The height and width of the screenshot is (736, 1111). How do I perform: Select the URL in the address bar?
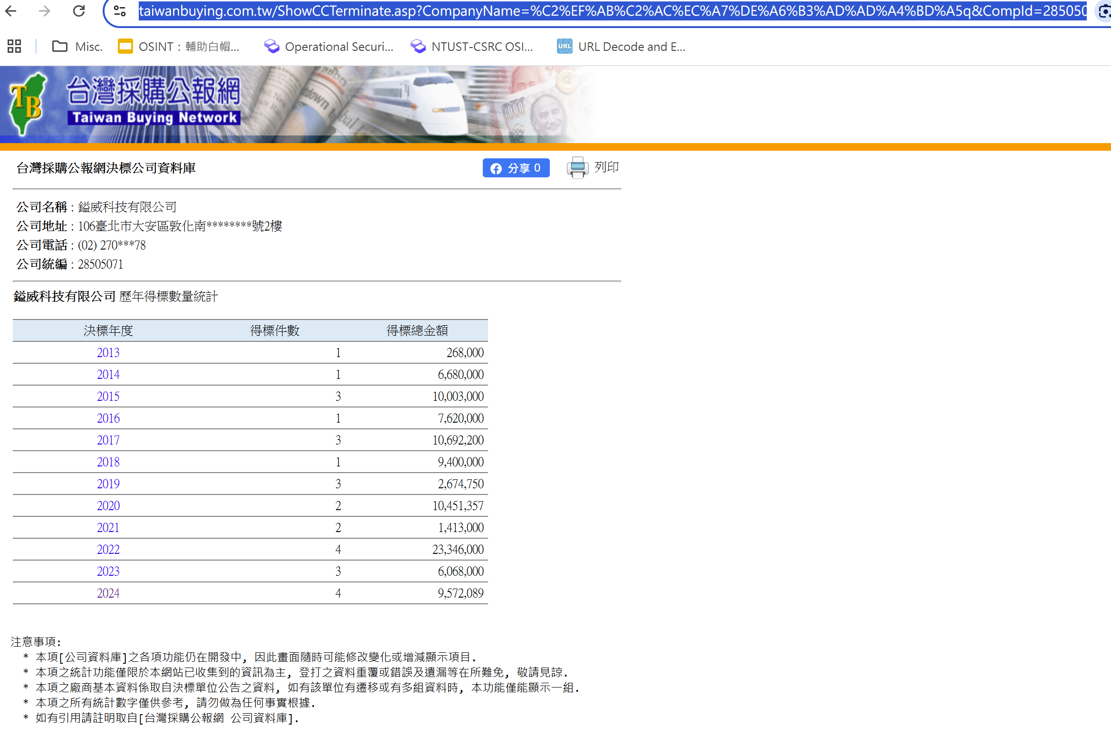tap(613, 11)
